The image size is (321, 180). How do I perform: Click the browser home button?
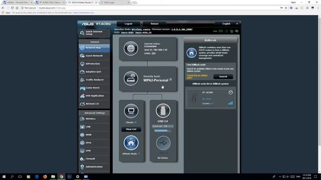pos(17,8)
